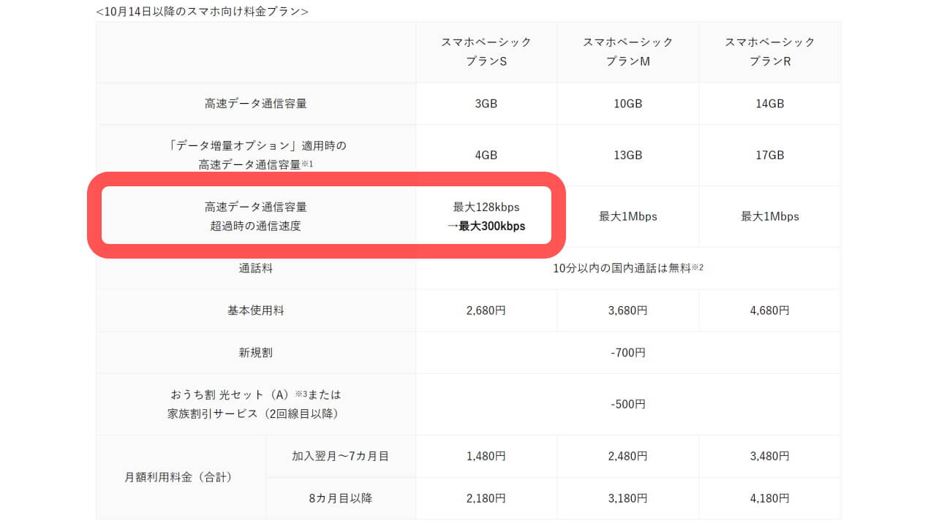Click the 加入翌月〜7カ月目 row label
936x526 pixels.
tap(340, 457)
